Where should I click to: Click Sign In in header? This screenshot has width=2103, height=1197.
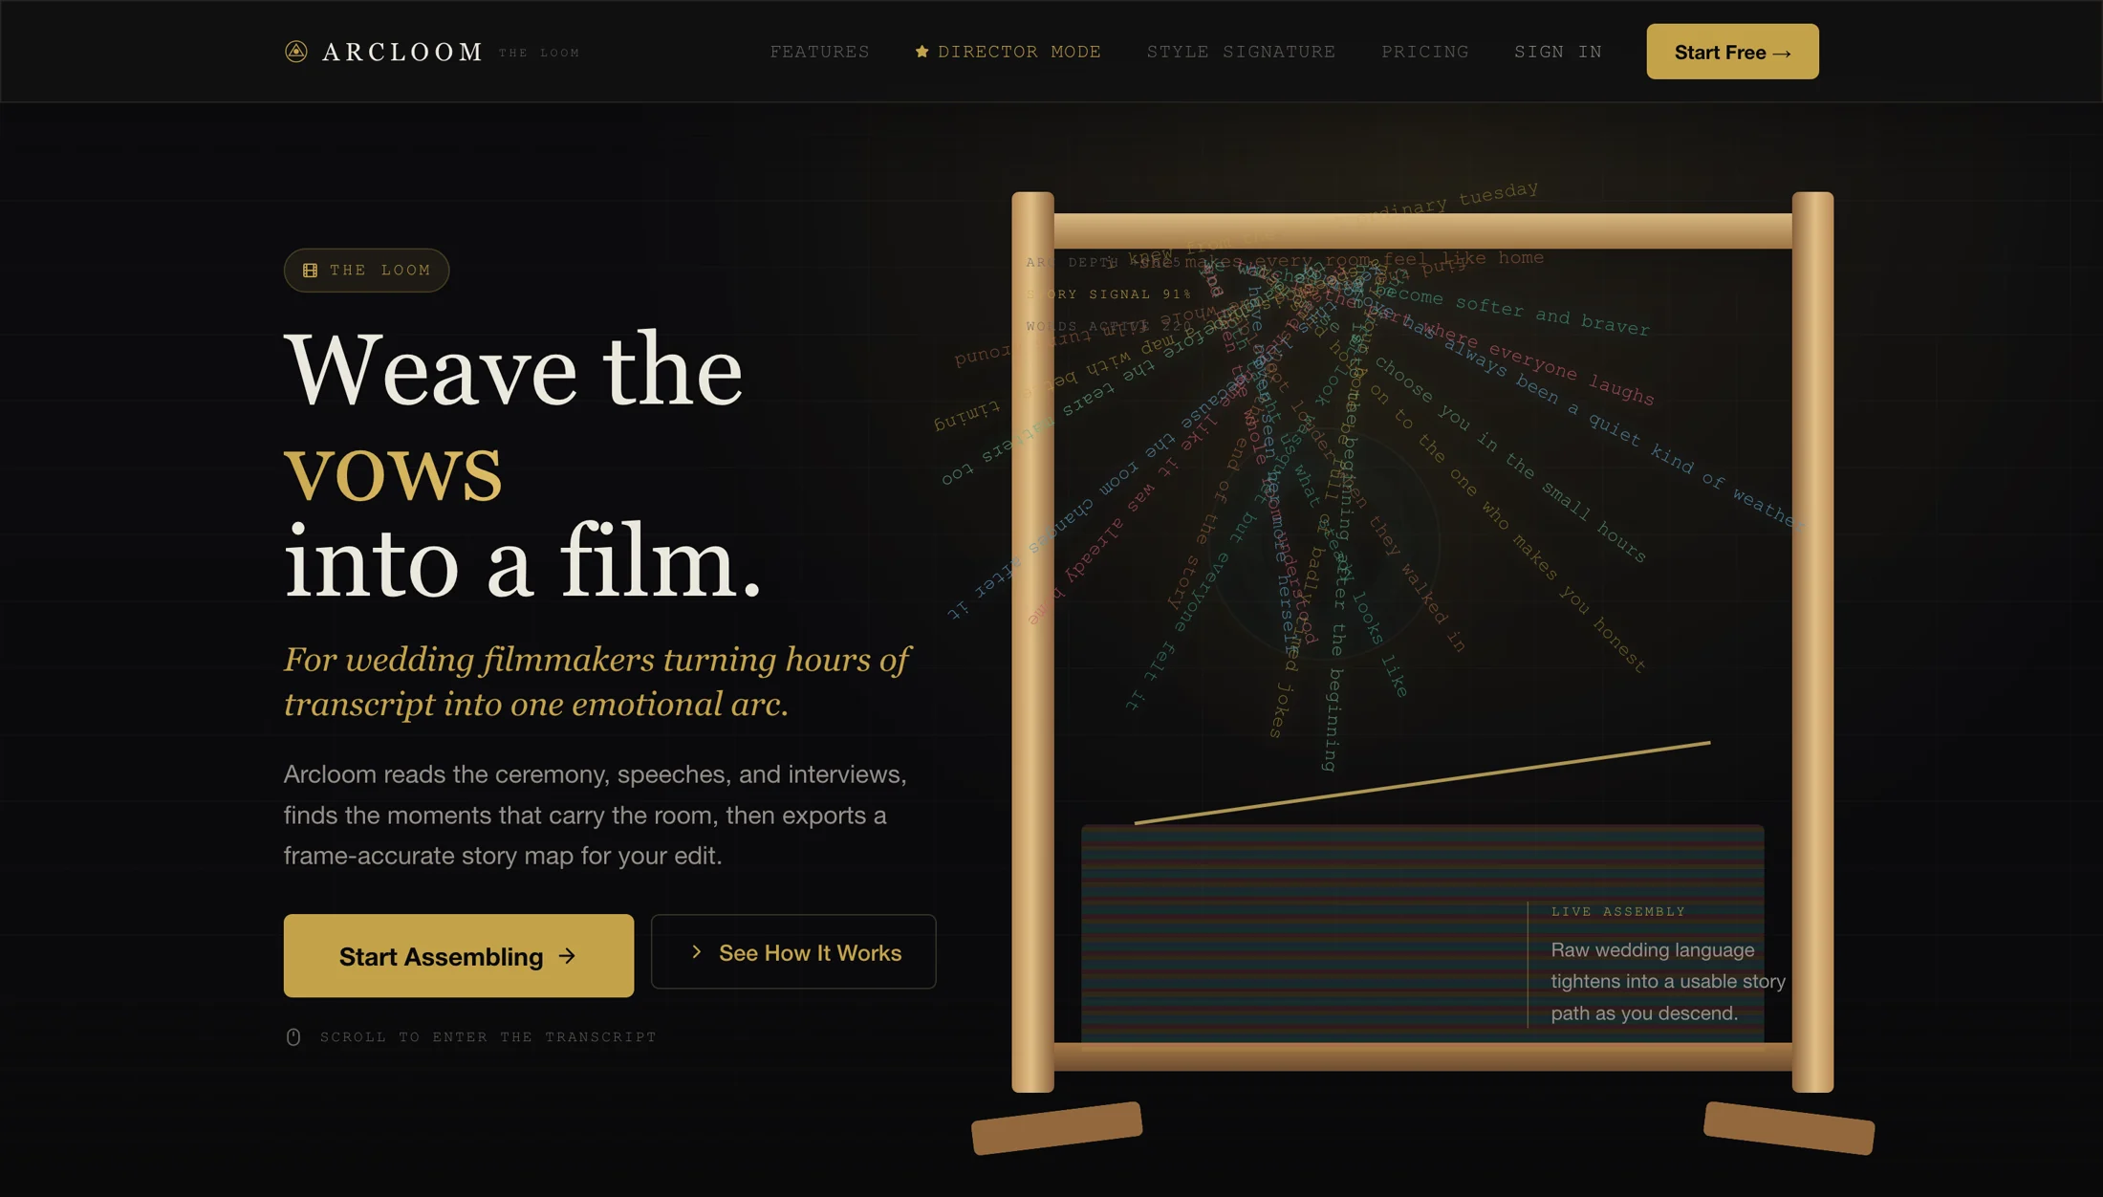pos(1558,52)
